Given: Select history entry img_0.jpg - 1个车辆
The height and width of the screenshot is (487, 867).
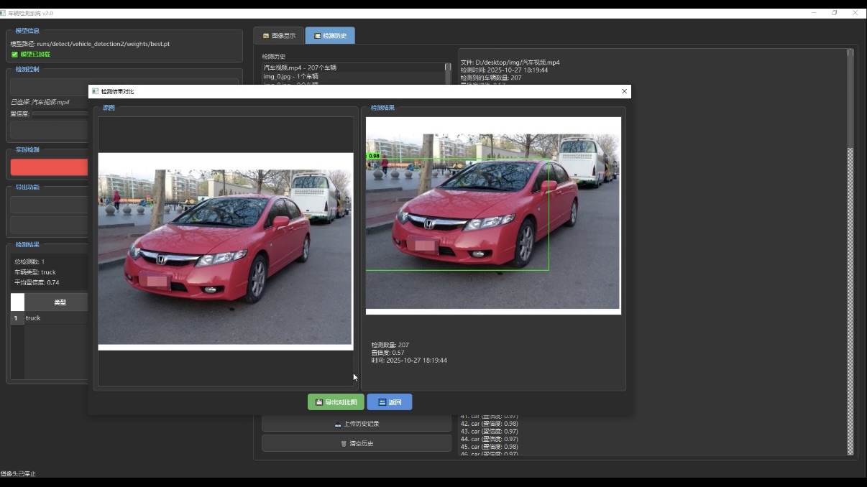Looking at the screenshot, I should [x=352, y=76].
